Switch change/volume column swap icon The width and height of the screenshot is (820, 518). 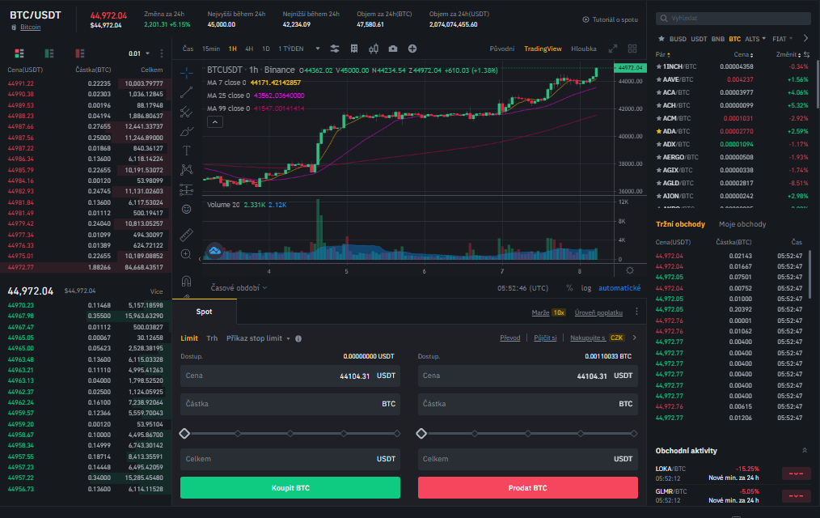pyautogui.click(x=806, y=54)
